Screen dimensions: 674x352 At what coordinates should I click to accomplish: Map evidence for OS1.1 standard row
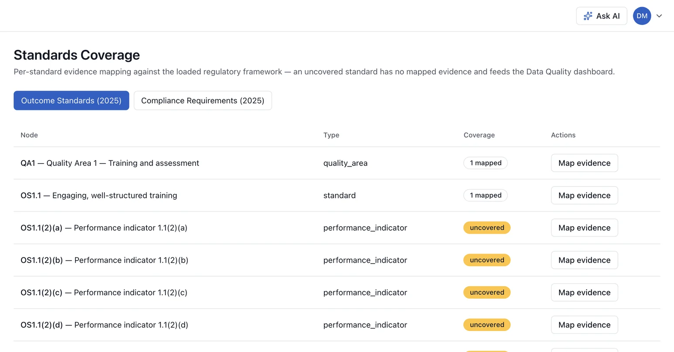pyautogui.click(x=584, y=195)
